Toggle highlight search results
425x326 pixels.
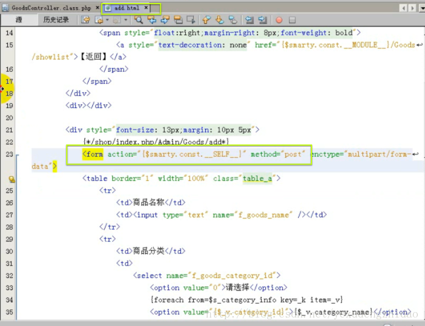click(x=178, y=20)
